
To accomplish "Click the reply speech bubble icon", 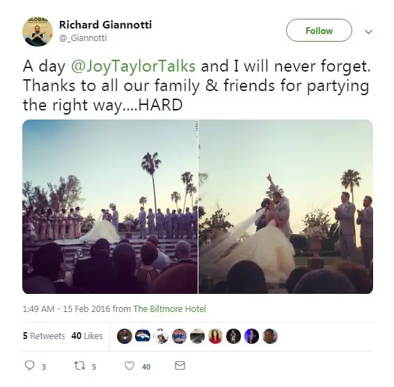I will pyautogui.click(x=29, y=365).
